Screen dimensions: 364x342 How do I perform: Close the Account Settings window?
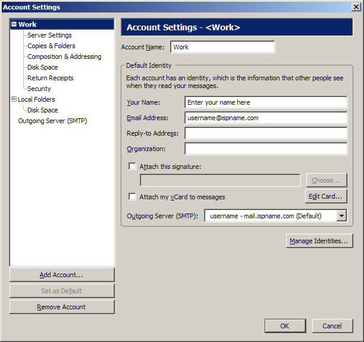(x=356, y=7)
